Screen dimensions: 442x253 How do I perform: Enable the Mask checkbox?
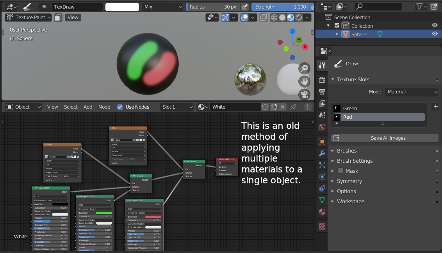pyautogui.click(x=340, y=170)
